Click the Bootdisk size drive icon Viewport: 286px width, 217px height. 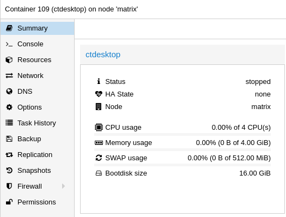(99, 173)
